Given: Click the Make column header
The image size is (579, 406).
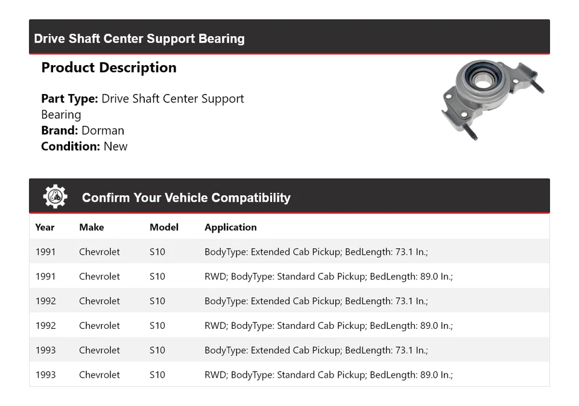Looking at the screenshot, I should click(91, 227).
